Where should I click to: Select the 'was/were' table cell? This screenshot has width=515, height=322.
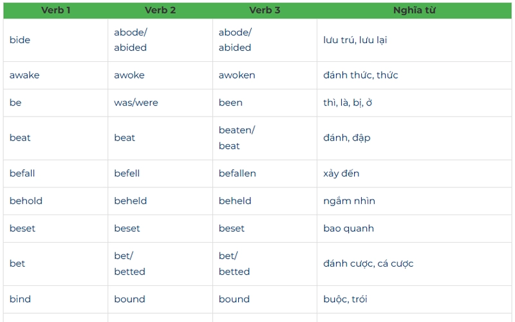(x=160, y=103)
